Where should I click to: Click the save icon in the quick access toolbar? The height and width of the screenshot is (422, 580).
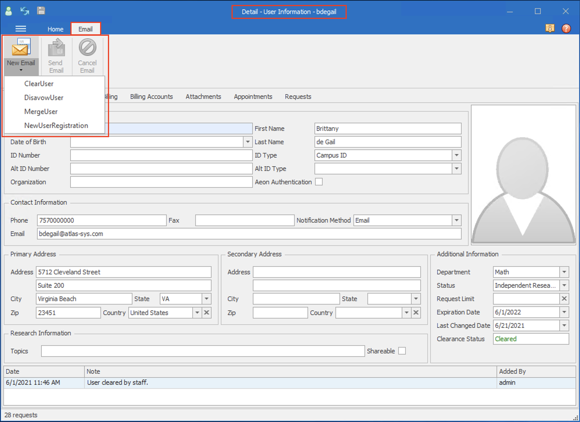(x=41, y=11)
